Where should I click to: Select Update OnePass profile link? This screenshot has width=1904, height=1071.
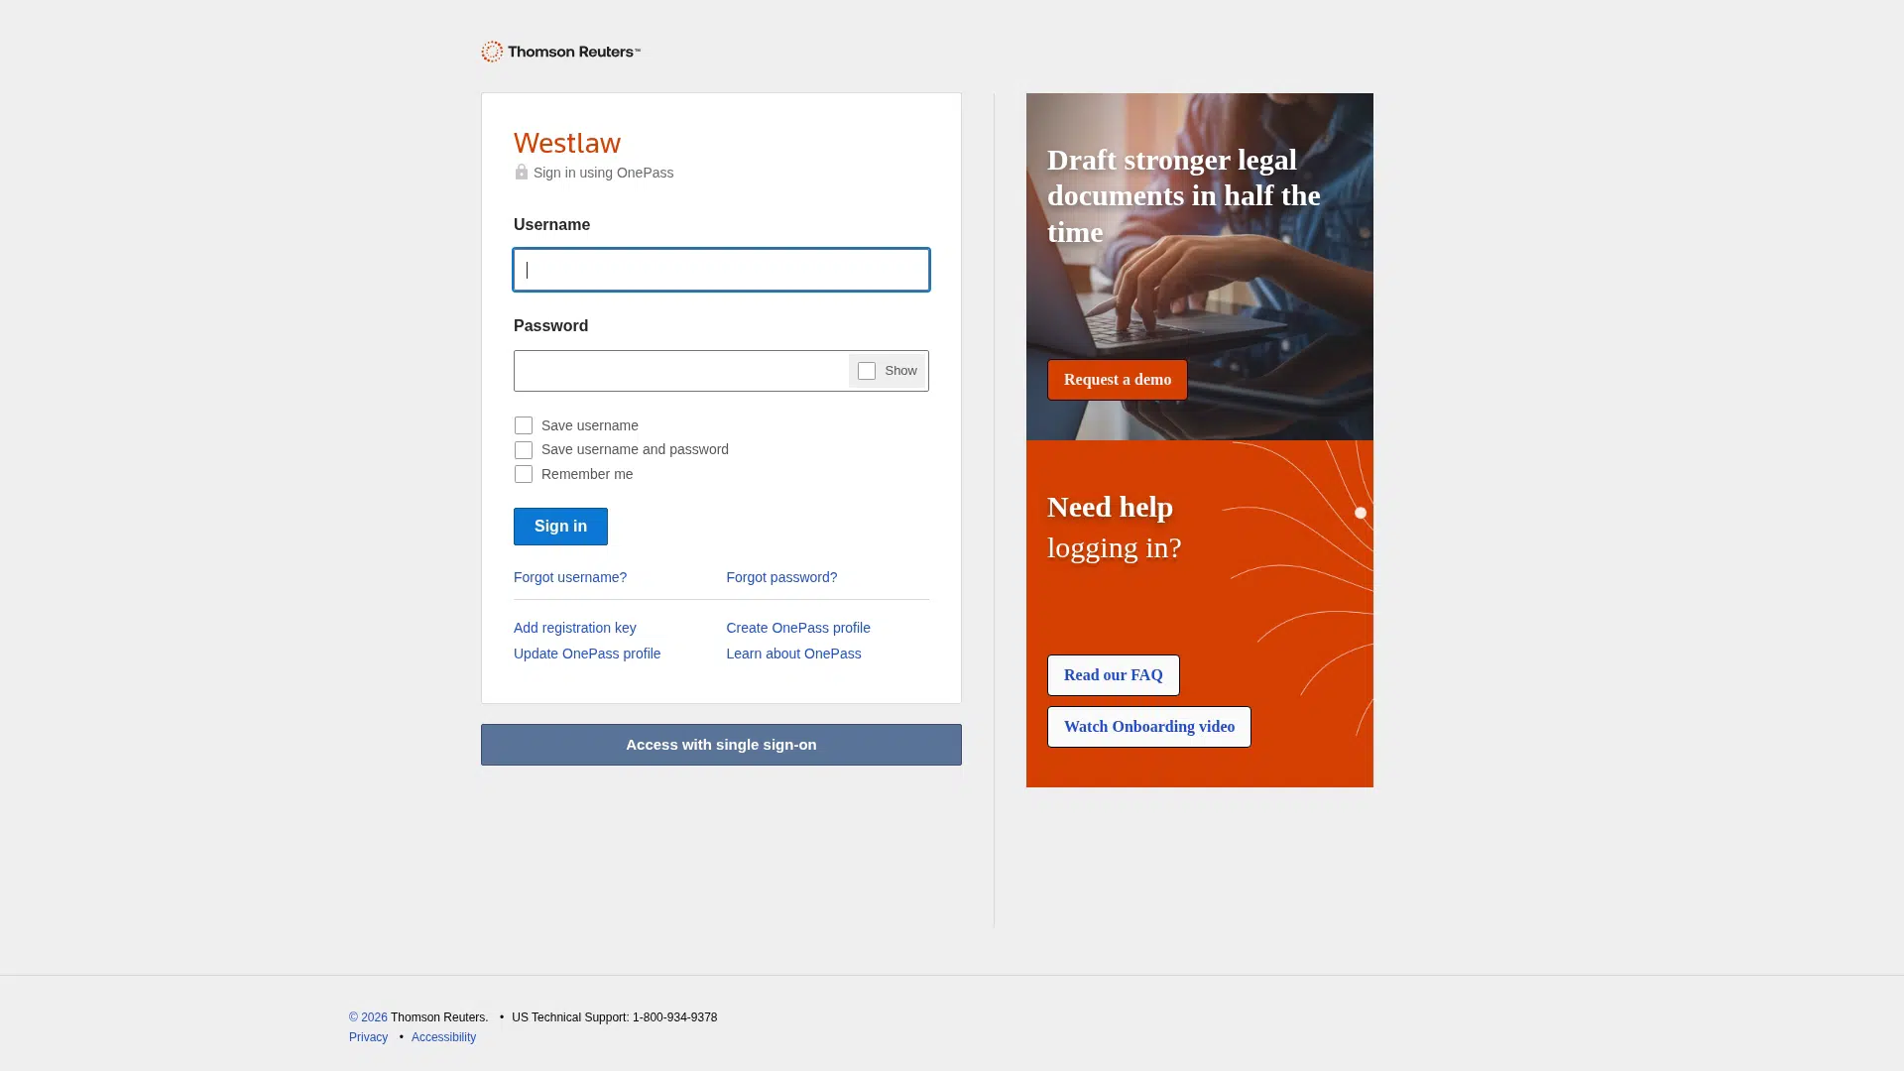587,654
